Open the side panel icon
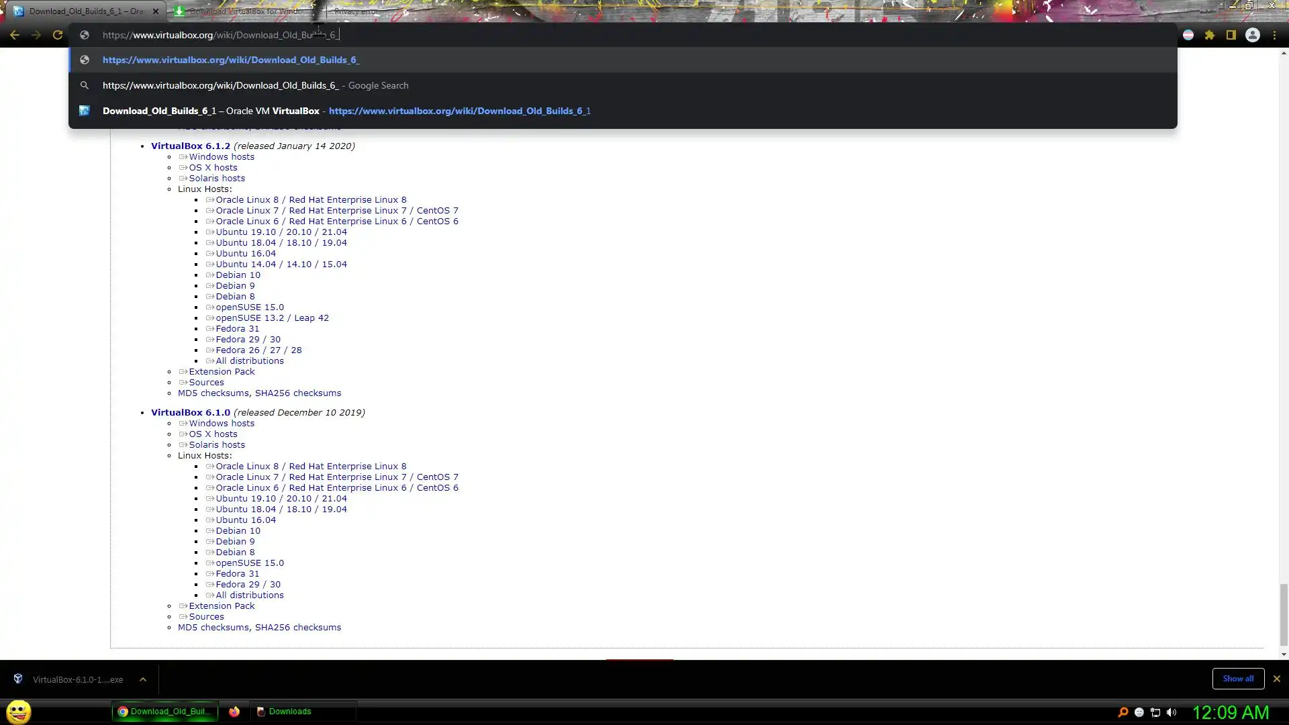The image size is (1289, 725). [x=1231, y=35]
